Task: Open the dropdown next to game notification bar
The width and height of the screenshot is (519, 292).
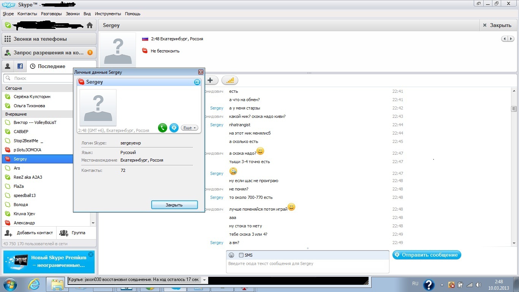Action: (205, 280)
